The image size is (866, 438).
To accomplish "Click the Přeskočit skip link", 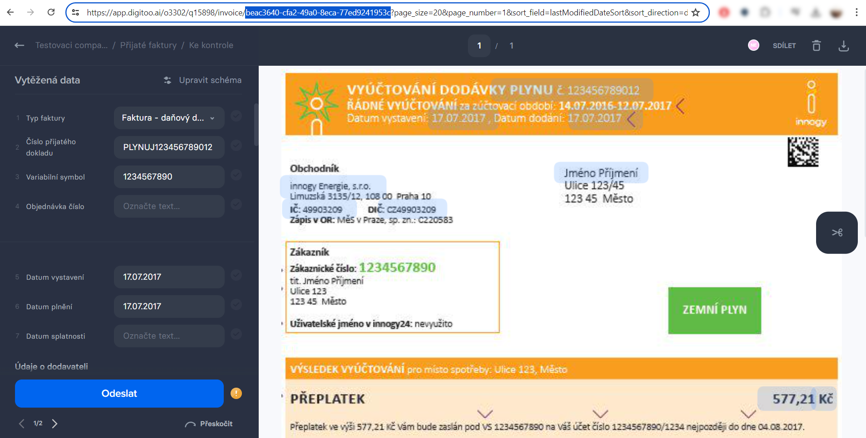I will tap(209, 423).
